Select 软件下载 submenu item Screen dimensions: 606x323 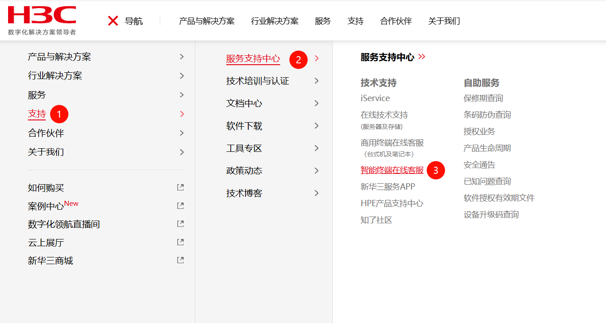tap(244, 126)
